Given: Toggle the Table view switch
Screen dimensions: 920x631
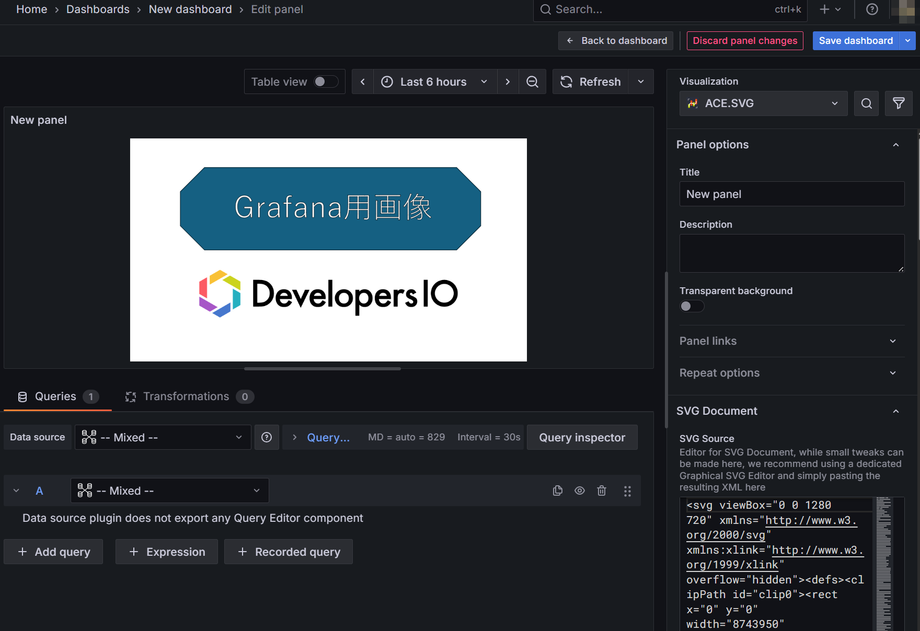Looking at the screenshot, I should click(x=326, y=81).
